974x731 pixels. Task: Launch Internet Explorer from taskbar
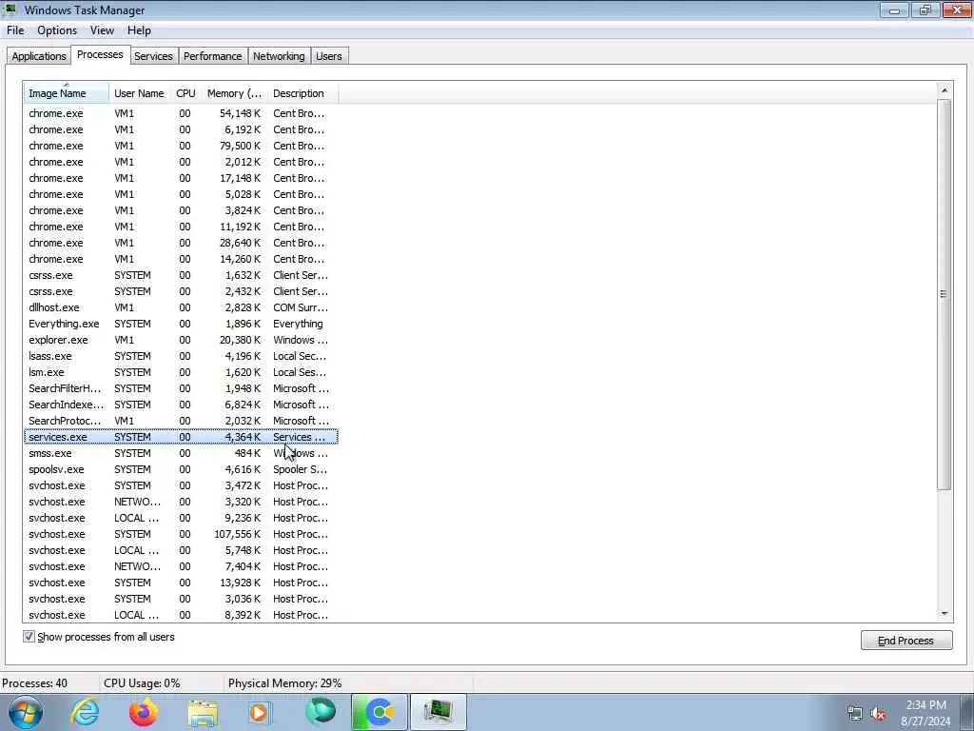[x=85, y=712]
